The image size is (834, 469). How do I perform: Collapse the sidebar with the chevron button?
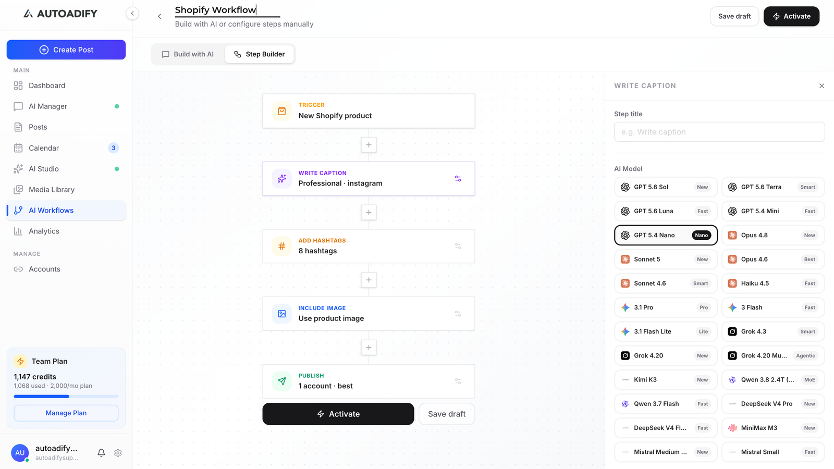click(x=132, y=14)
